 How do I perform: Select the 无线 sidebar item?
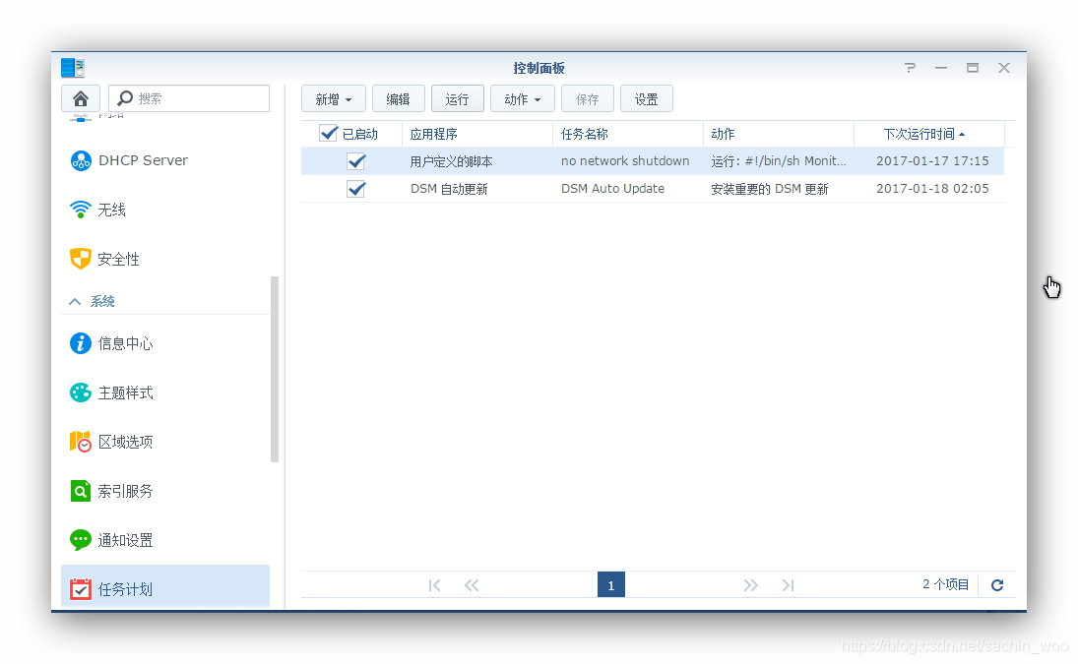coord(165,210)
